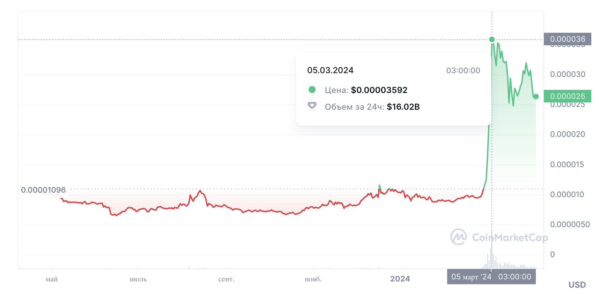Click the tooltip date 05.03.2024
The height and width of the screenshot is (294, 599).
pyautogui.click(x=330, y=70)
